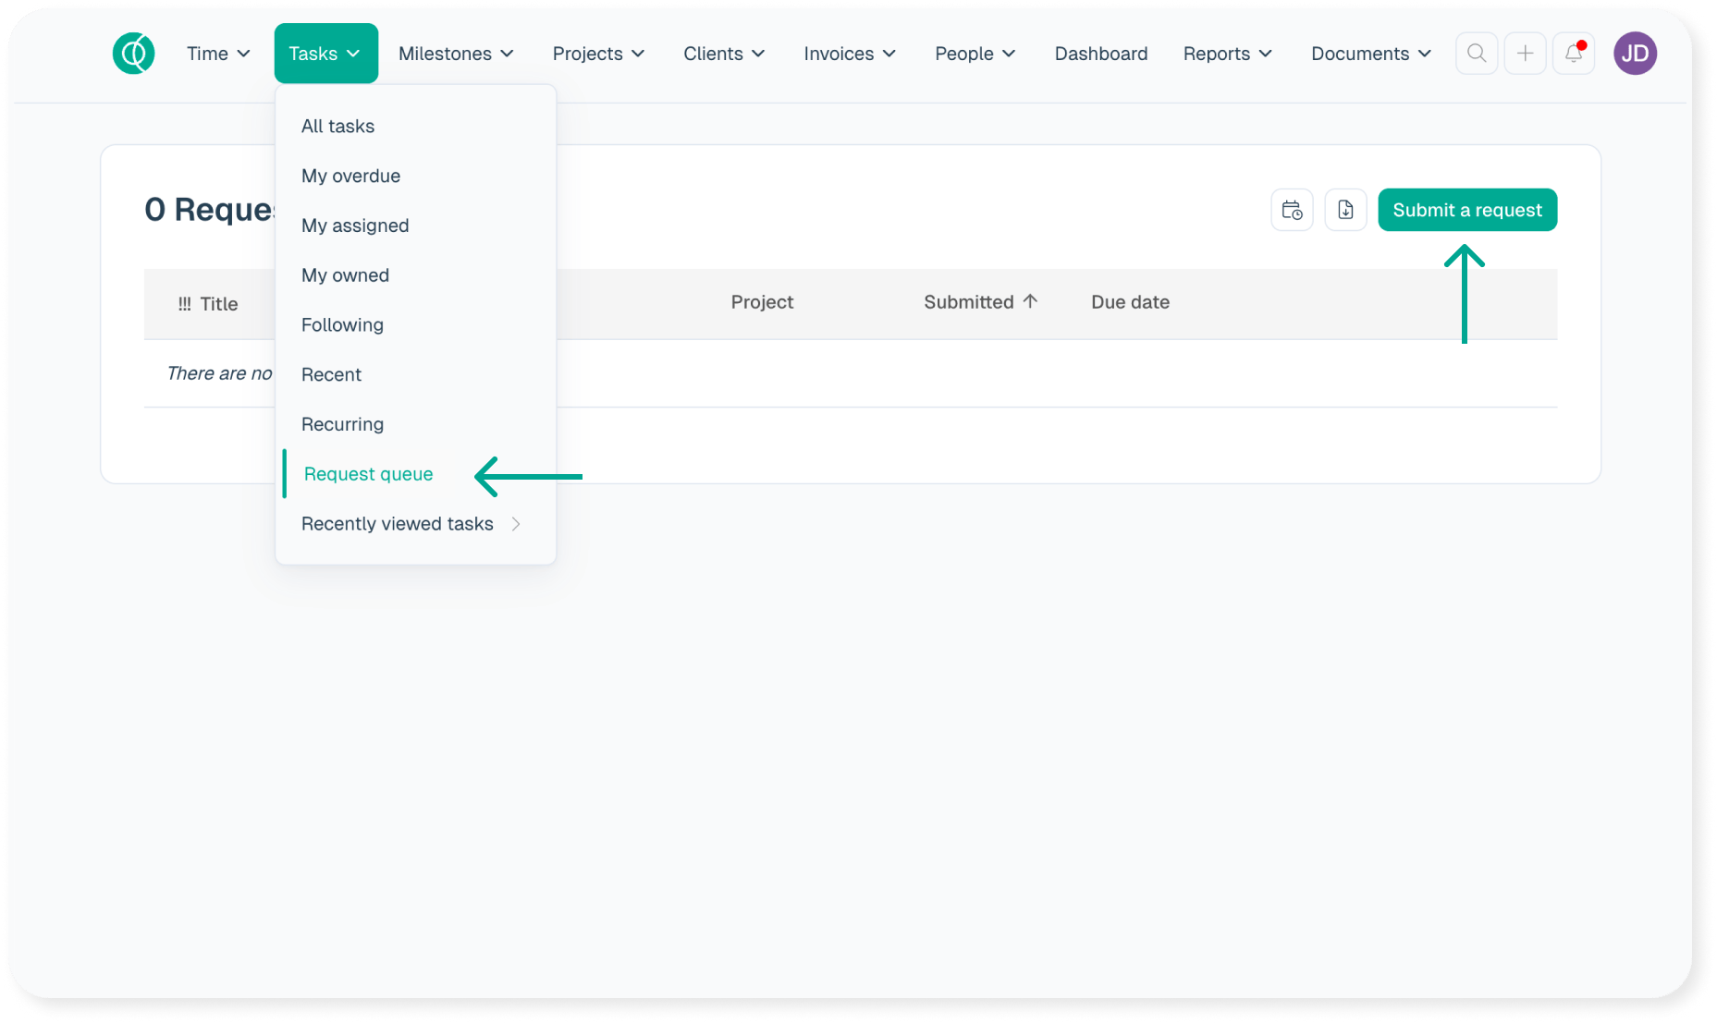
Task: Click the Due date column header
Action: point(1130,302)
